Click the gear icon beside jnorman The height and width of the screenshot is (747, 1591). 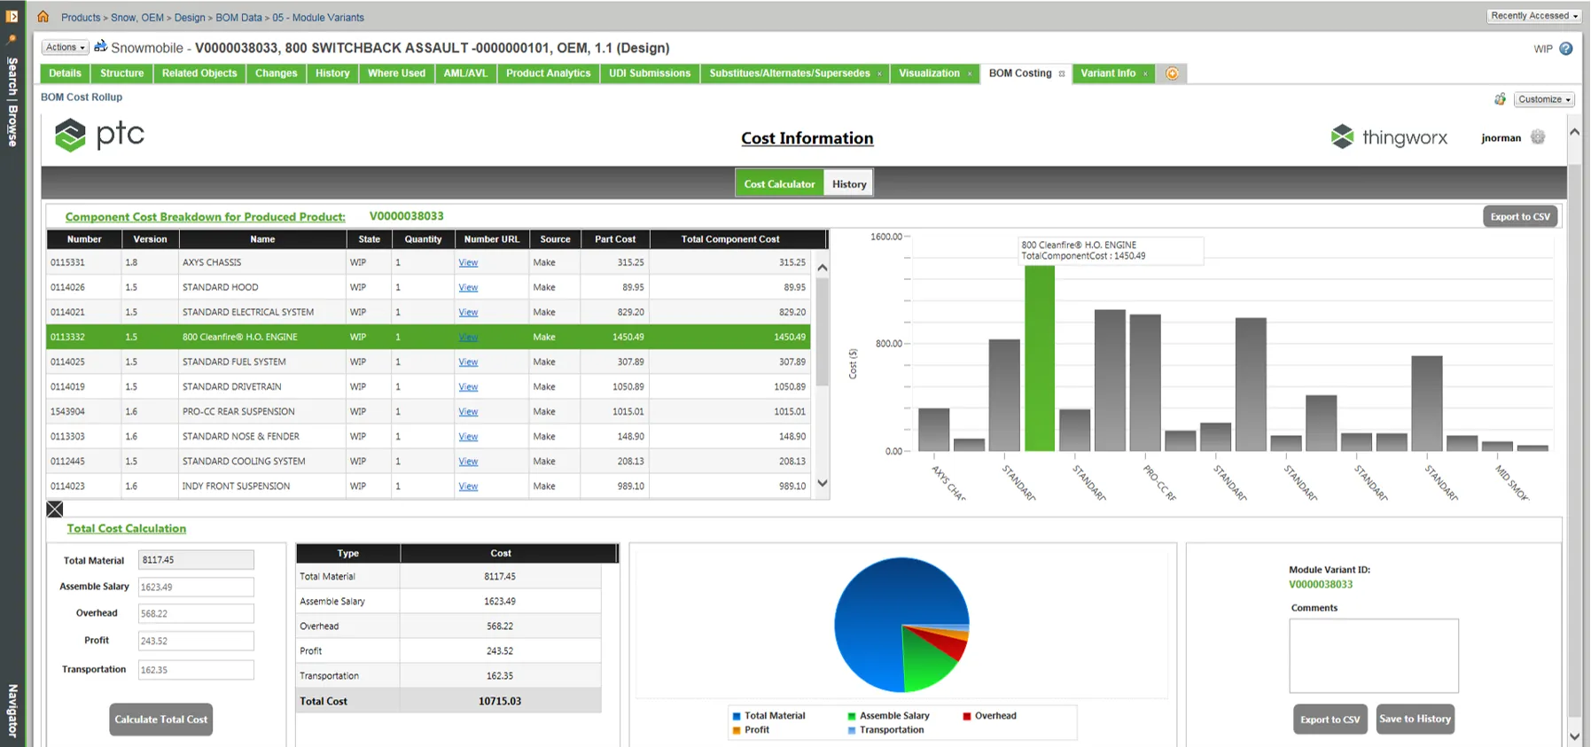click(x=1538, y=137)
